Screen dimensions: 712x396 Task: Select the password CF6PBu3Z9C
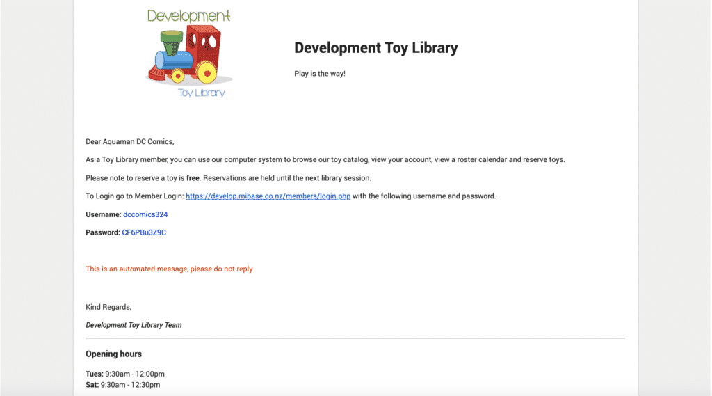144,232
